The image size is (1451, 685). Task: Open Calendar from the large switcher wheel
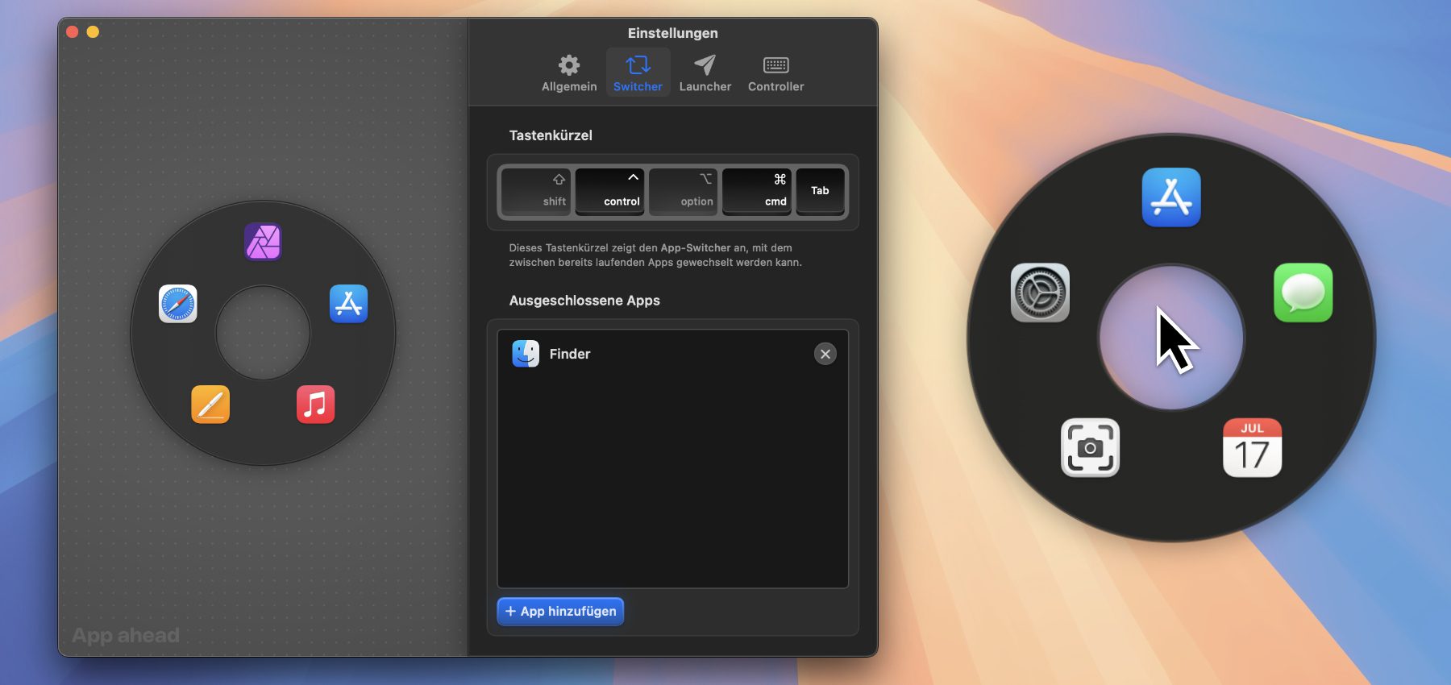click(1252, 447)
